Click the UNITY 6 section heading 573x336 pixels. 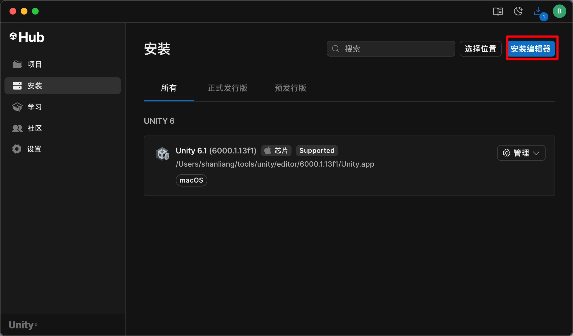coord(159,121)
